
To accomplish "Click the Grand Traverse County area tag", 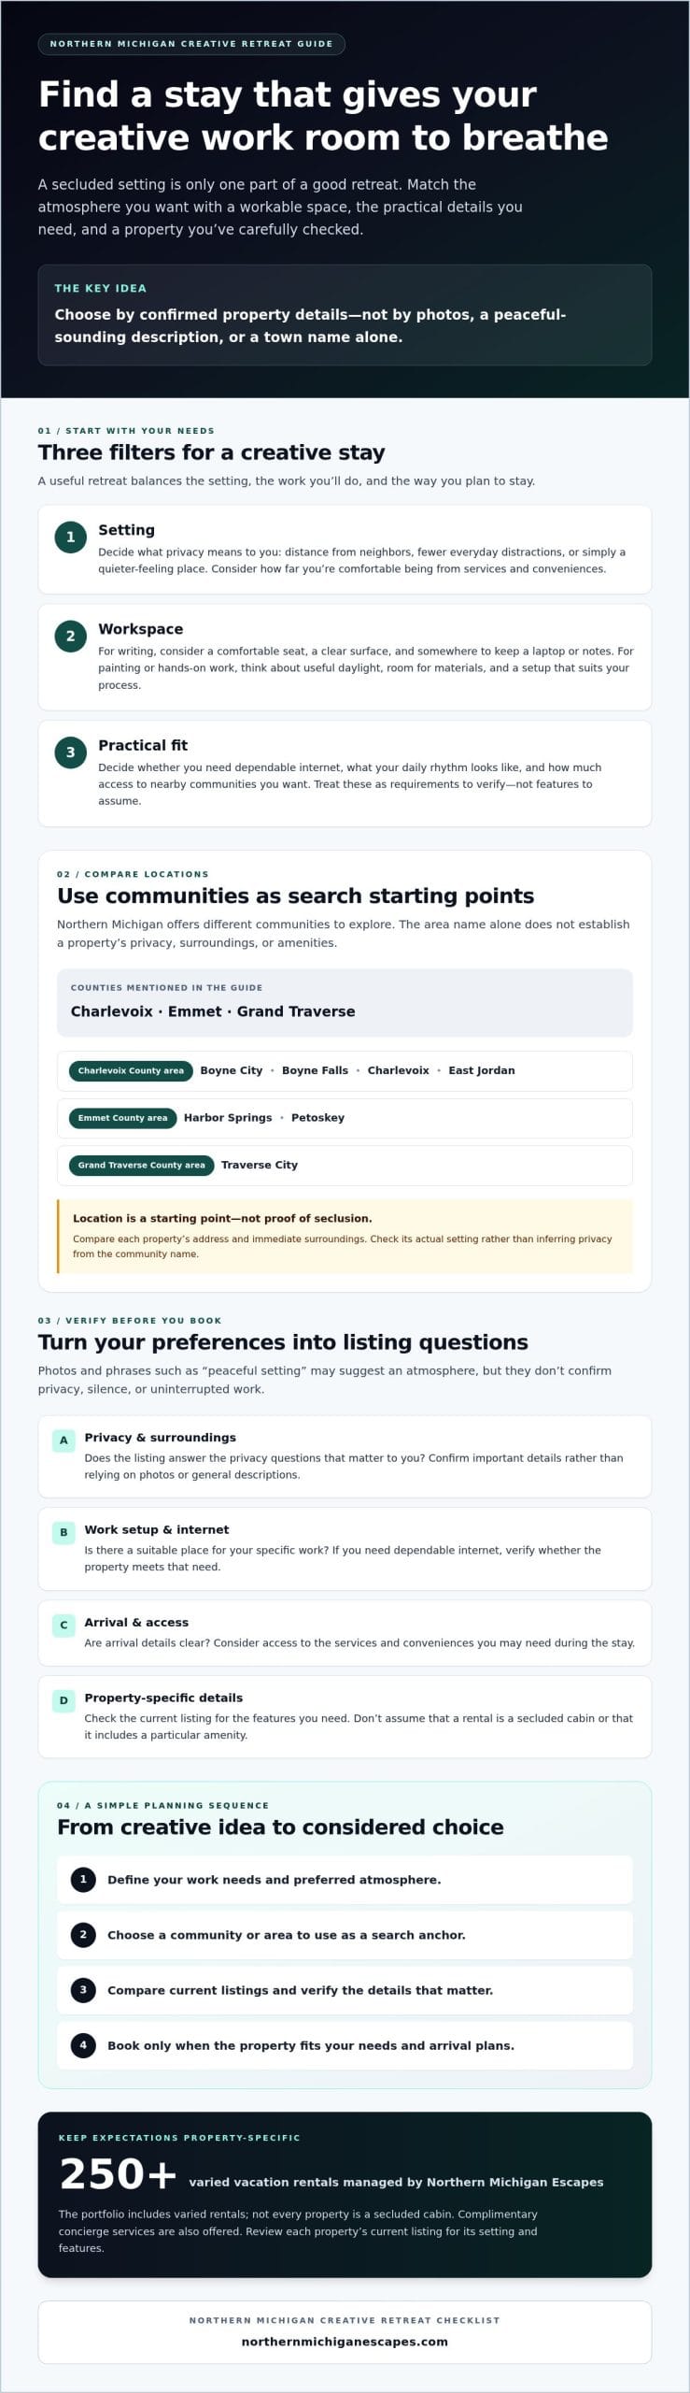I will point(142,1165).
